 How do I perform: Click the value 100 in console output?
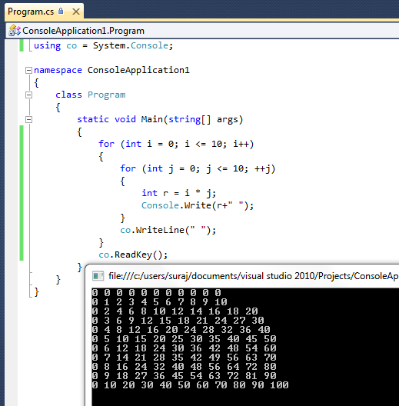279,385
